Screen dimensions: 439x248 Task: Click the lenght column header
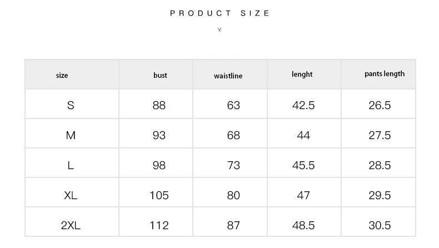(x=302, y=74)
